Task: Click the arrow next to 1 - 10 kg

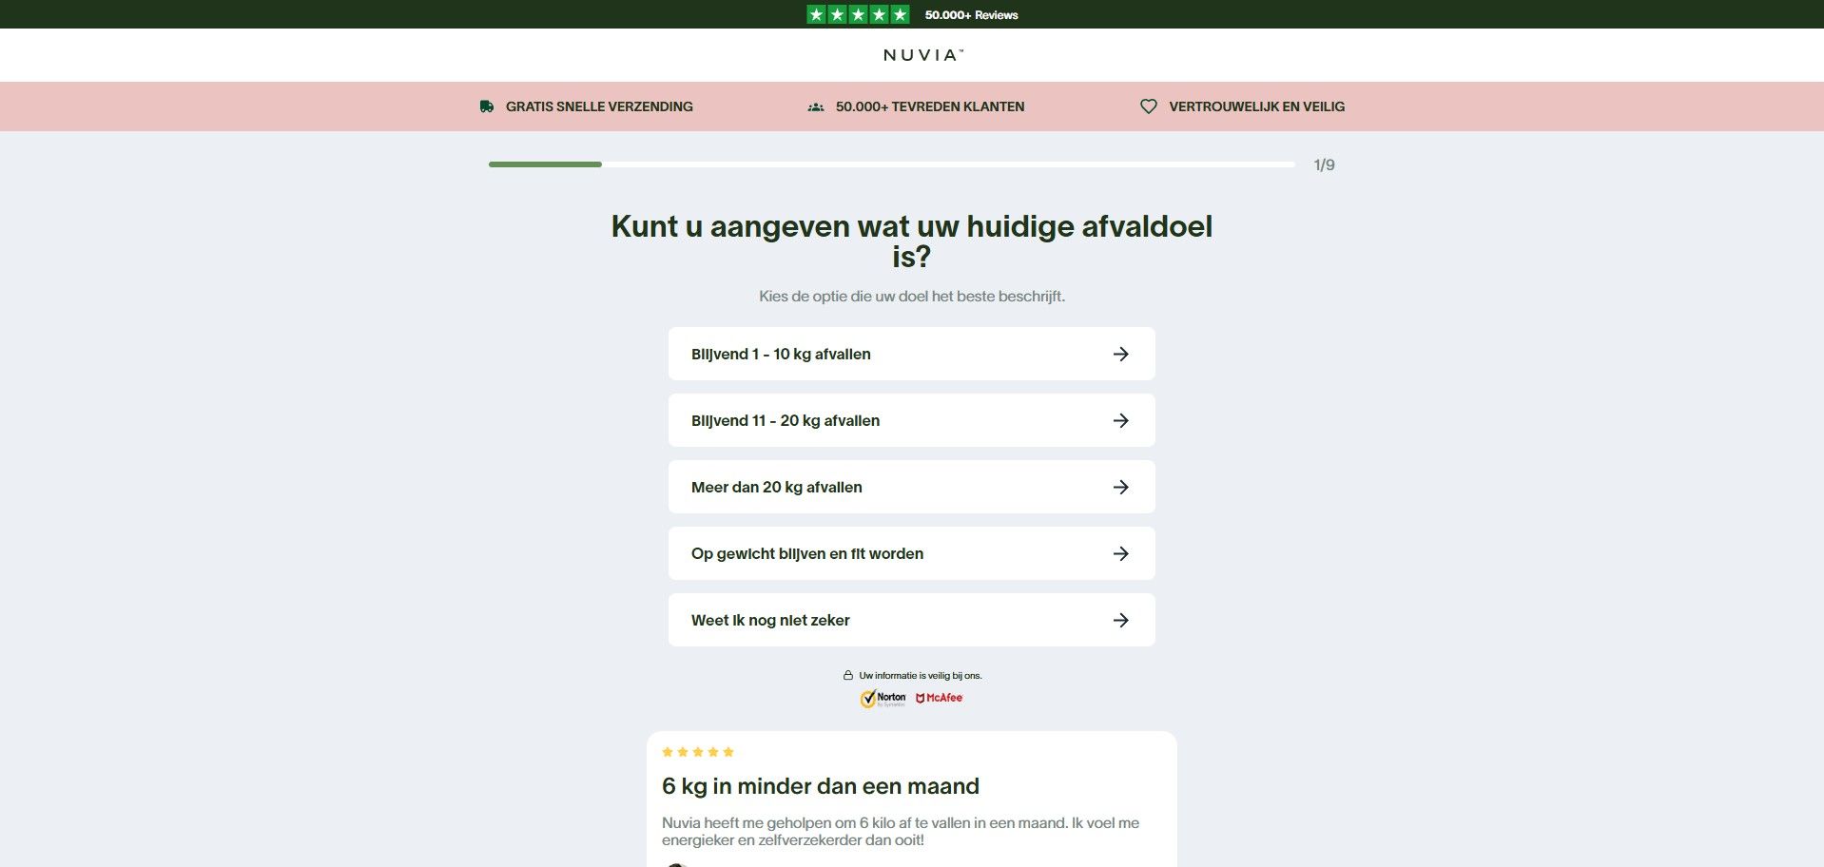Action: click(x=1121, y=354)
